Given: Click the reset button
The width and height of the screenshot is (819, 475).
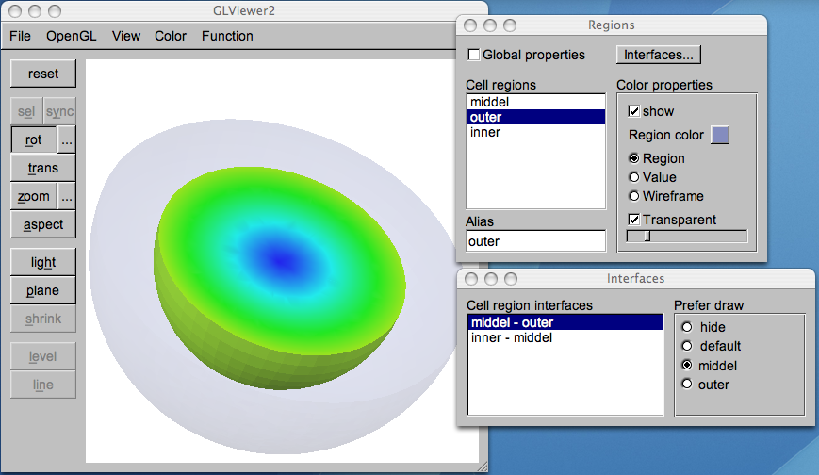Looking at the screenshot, I should tap(42, 74).
